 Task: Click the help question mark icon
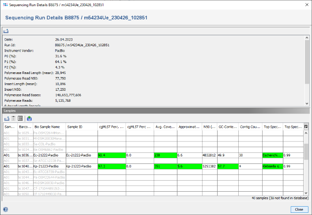(5, 209)
